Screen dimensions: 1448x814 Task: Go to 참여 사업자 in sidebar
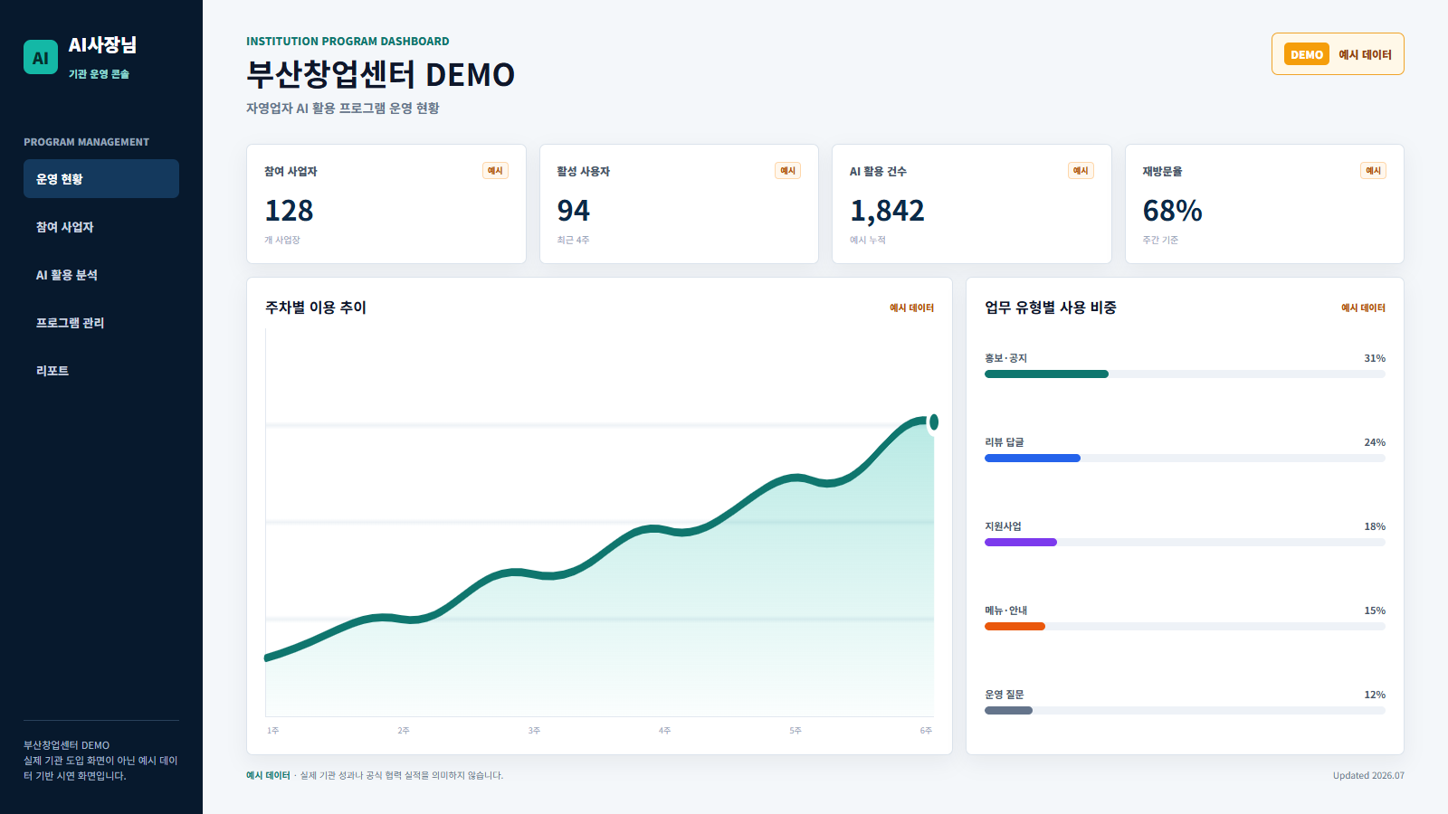click(101, 227)
